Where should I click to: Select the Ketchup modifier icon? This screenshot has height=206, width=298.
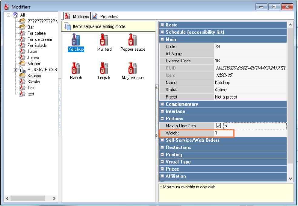76,39
